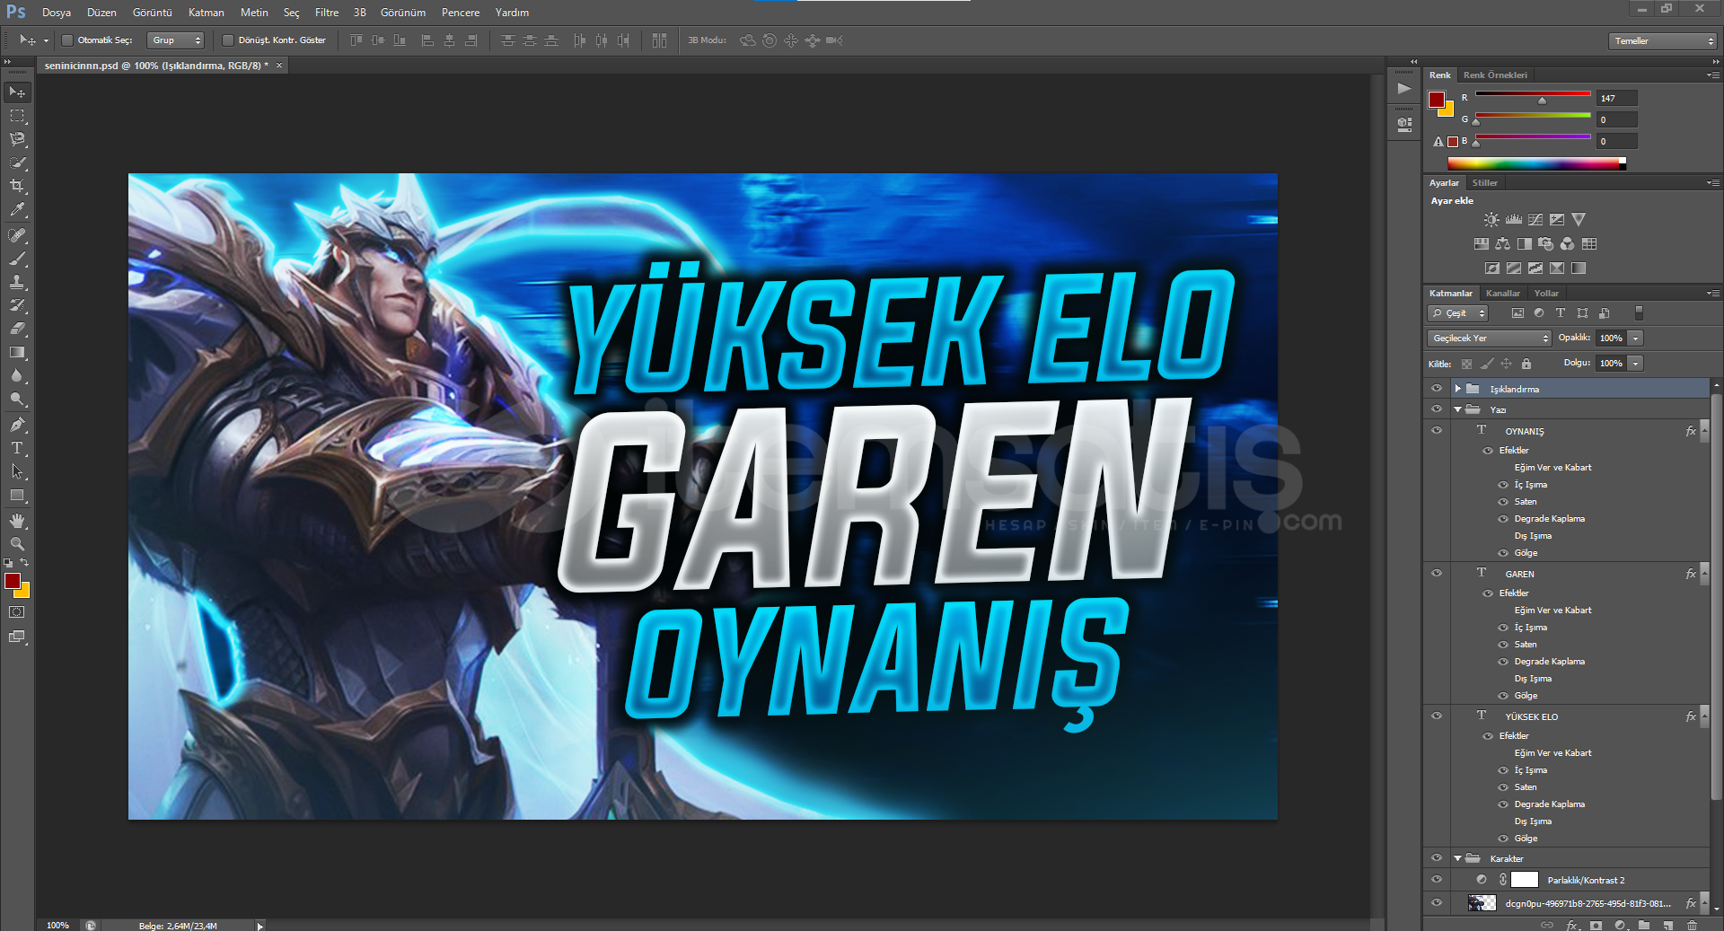Screen dimensions: 1724x931
Task: Select the Zoom tool
Action: [17, 544]
